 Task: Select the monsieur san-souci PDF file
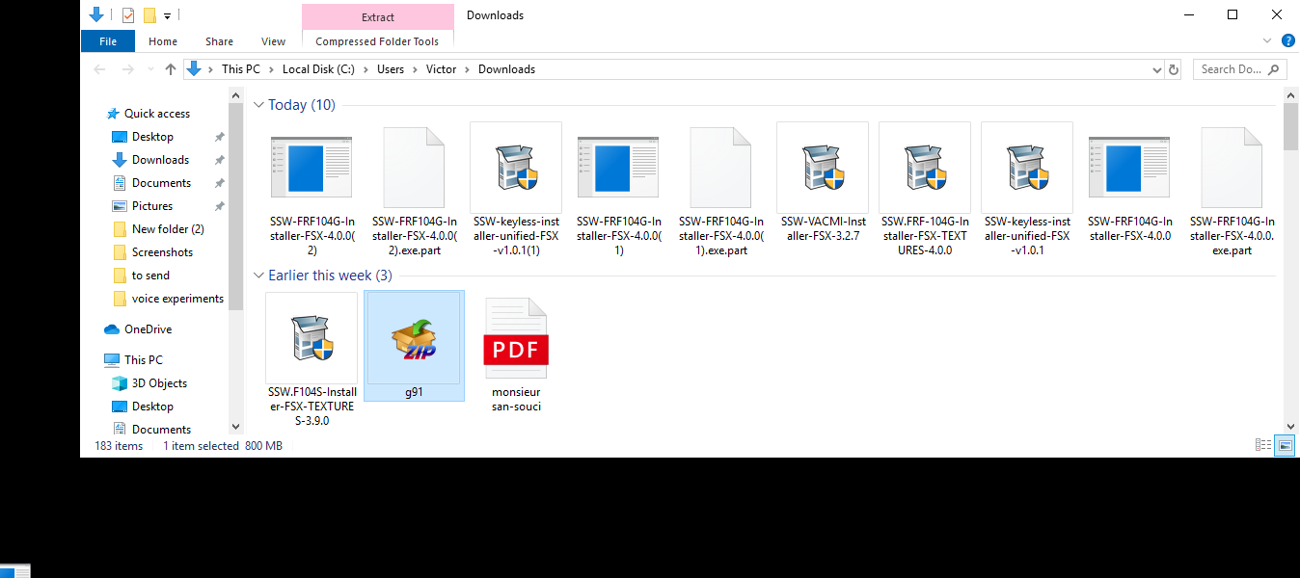[x=516, y=354]
